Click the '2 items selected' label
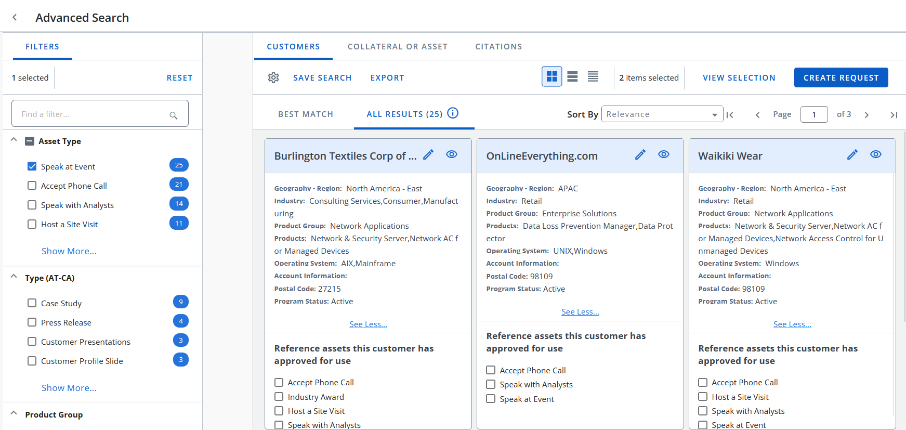Viewport: 906px width, 430px height. pos(649,78)
